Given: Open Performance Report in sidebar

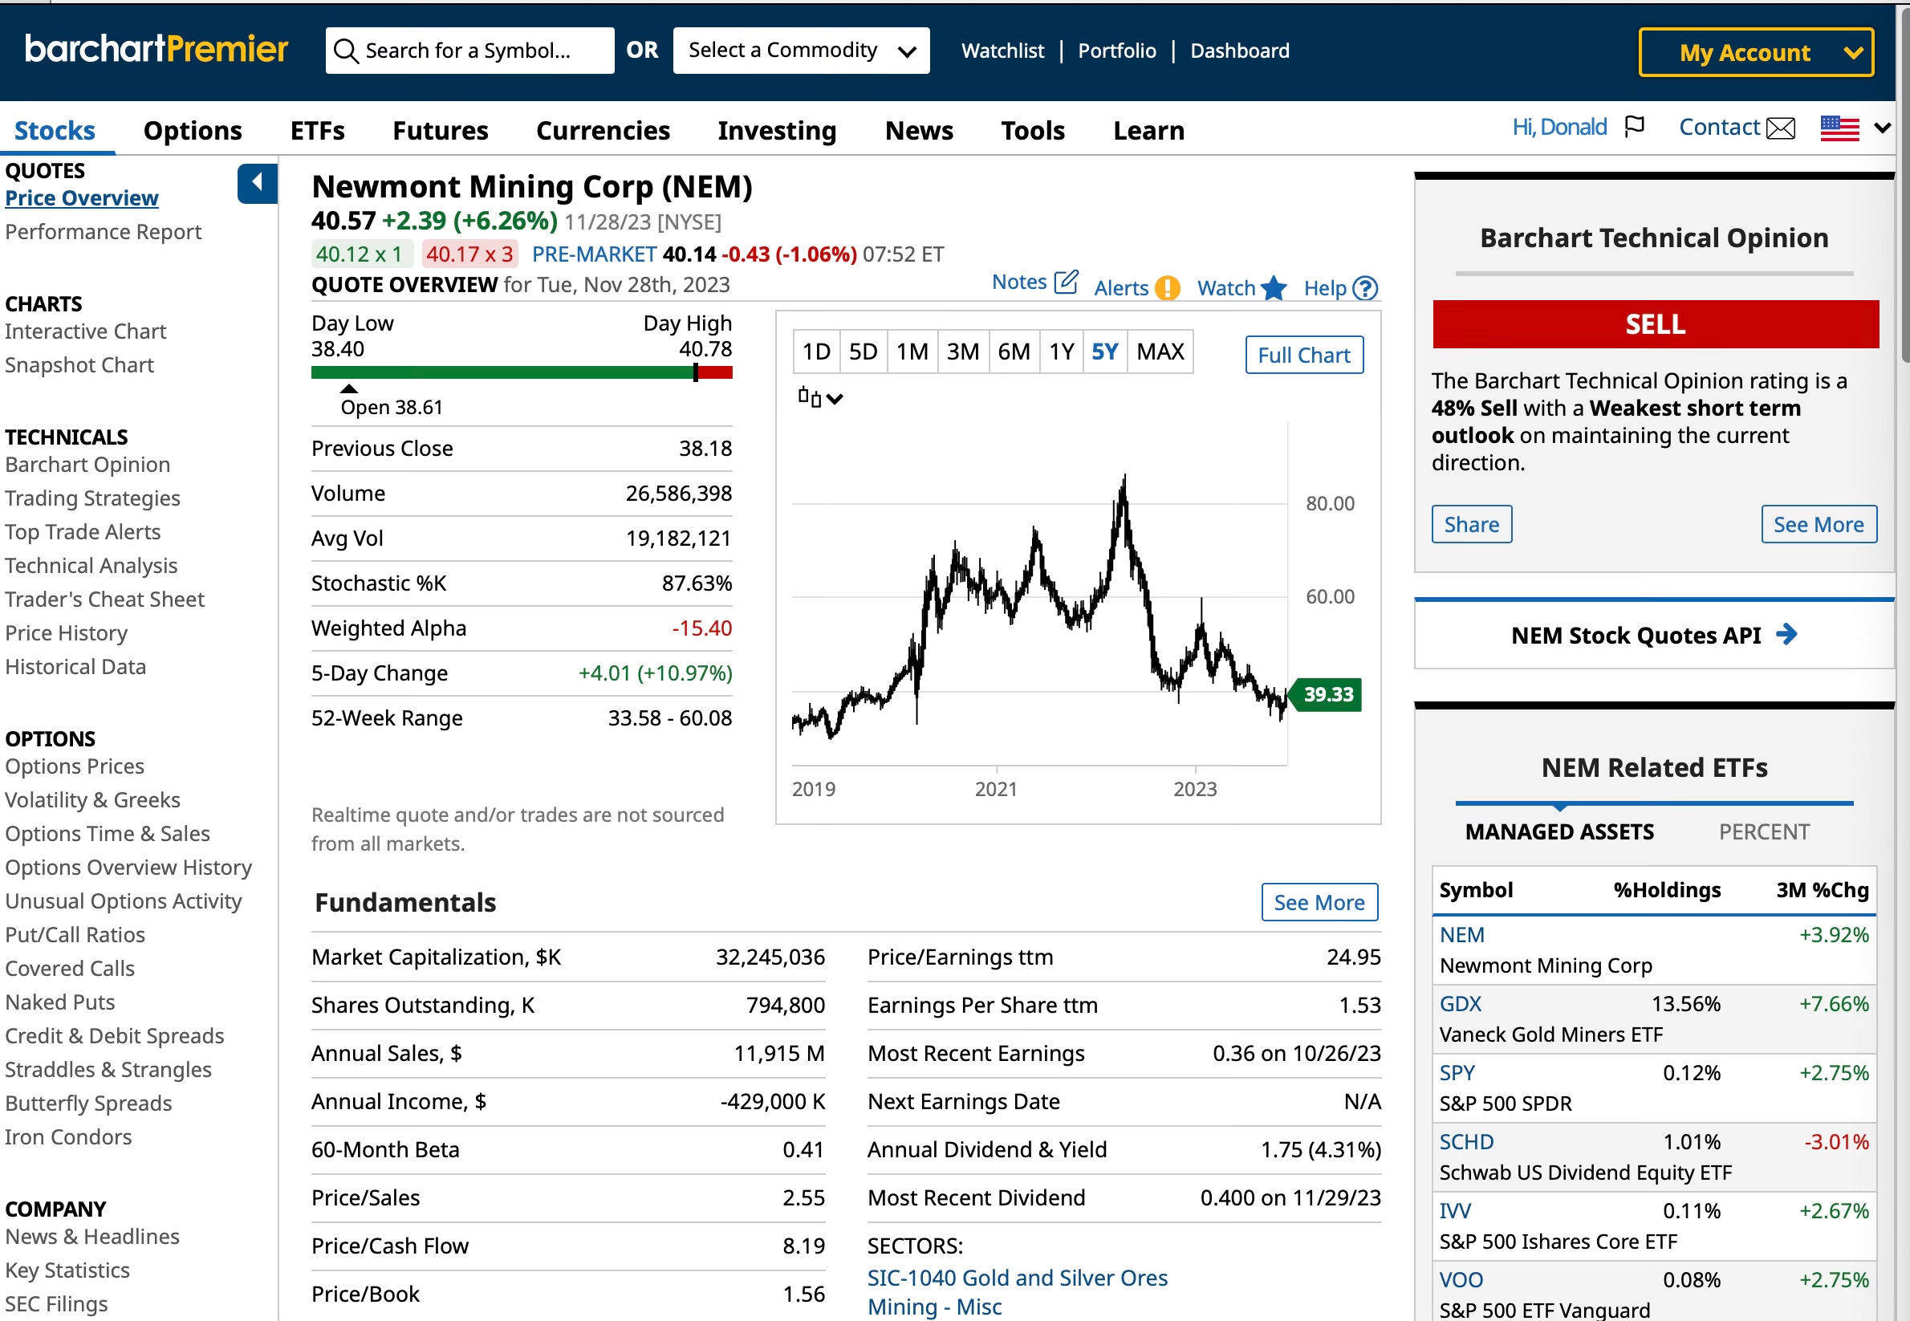Looking at the screenshot, I should click(103, 231).
